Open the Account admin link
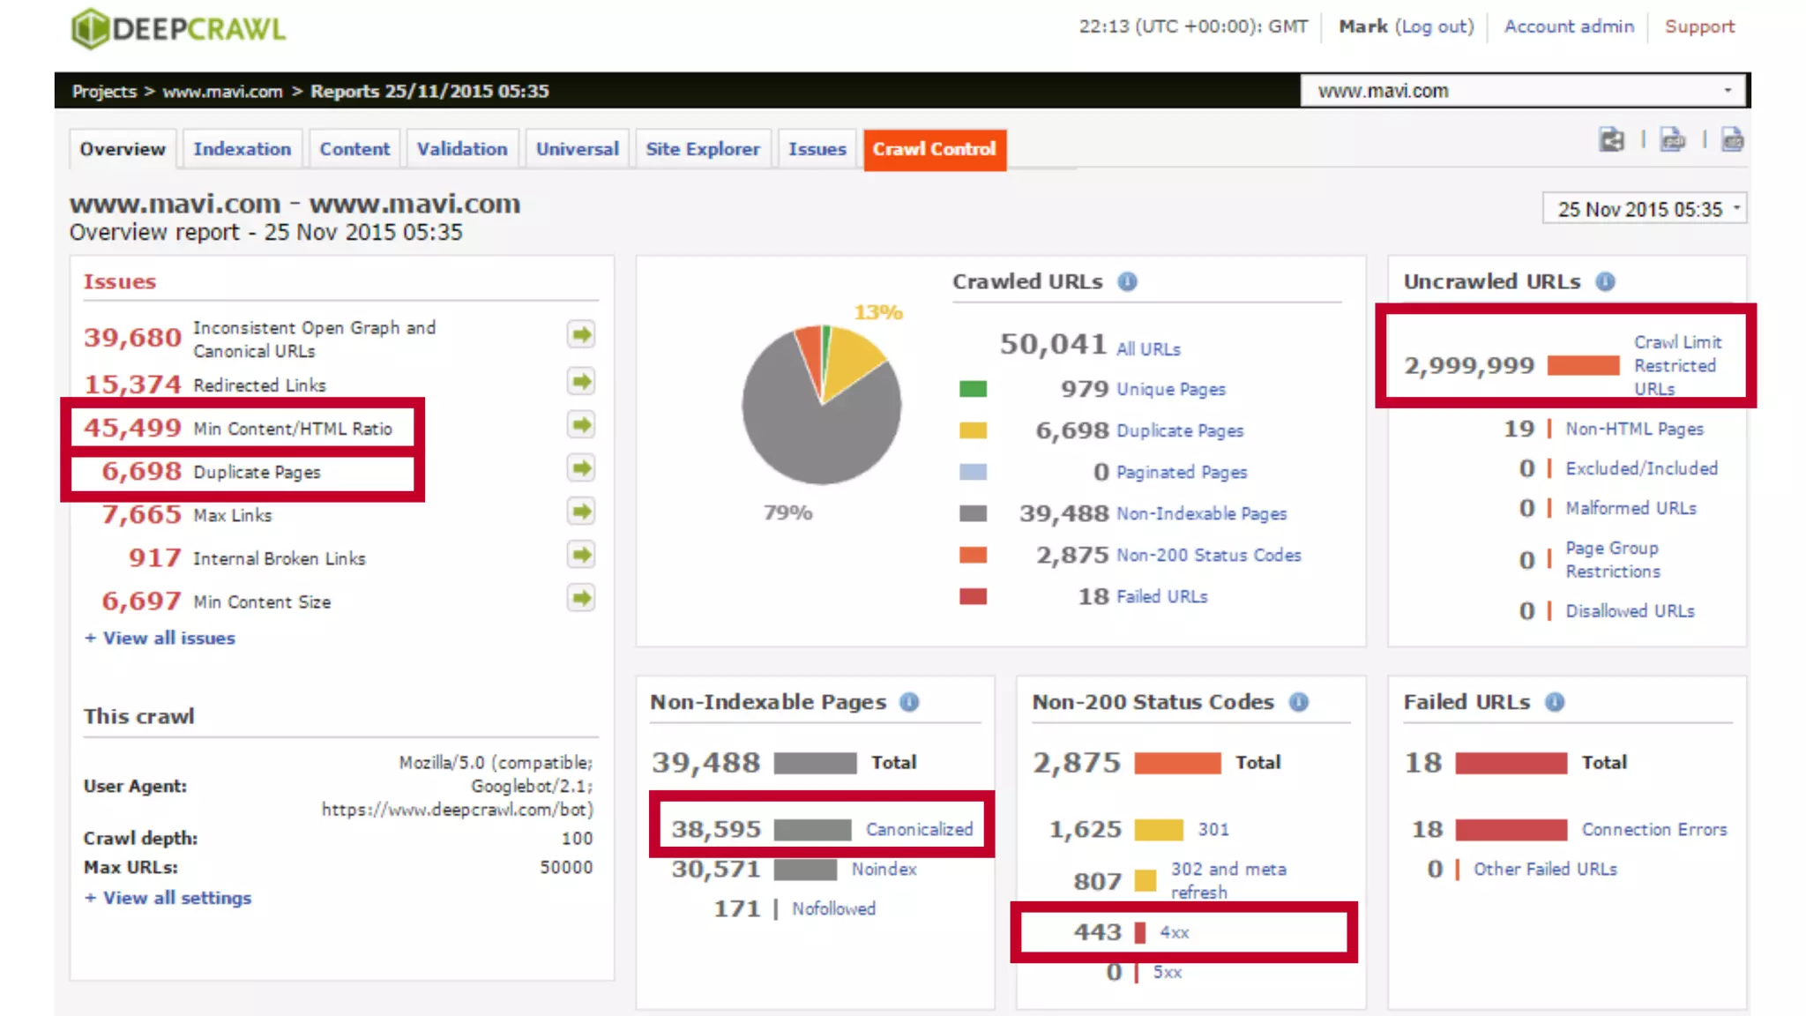 [1569, 26]
